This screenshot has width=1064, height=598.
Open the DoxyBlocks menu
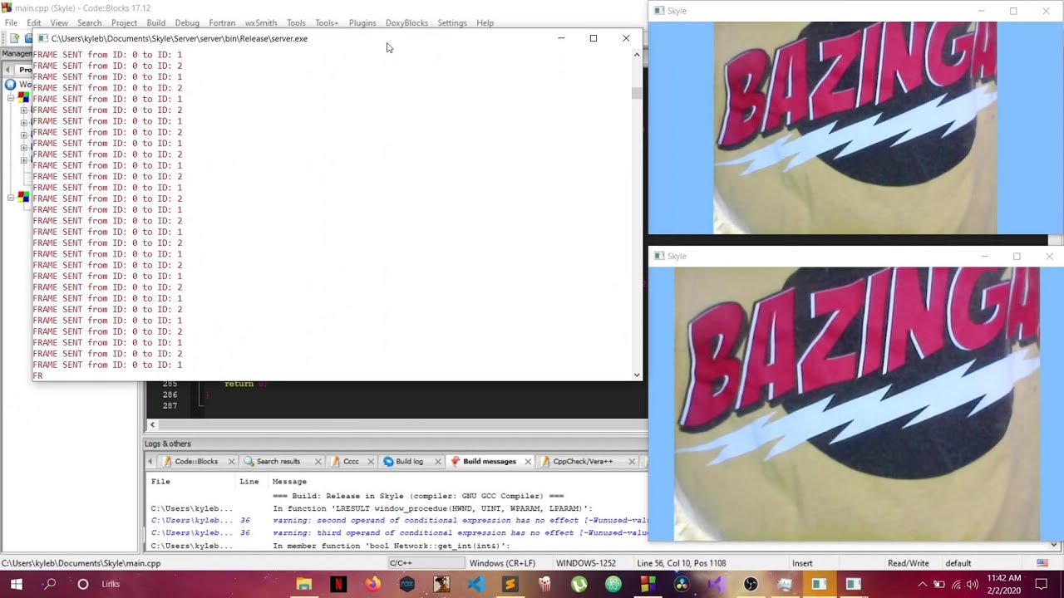pyautogui.click(x=406, y=23)
